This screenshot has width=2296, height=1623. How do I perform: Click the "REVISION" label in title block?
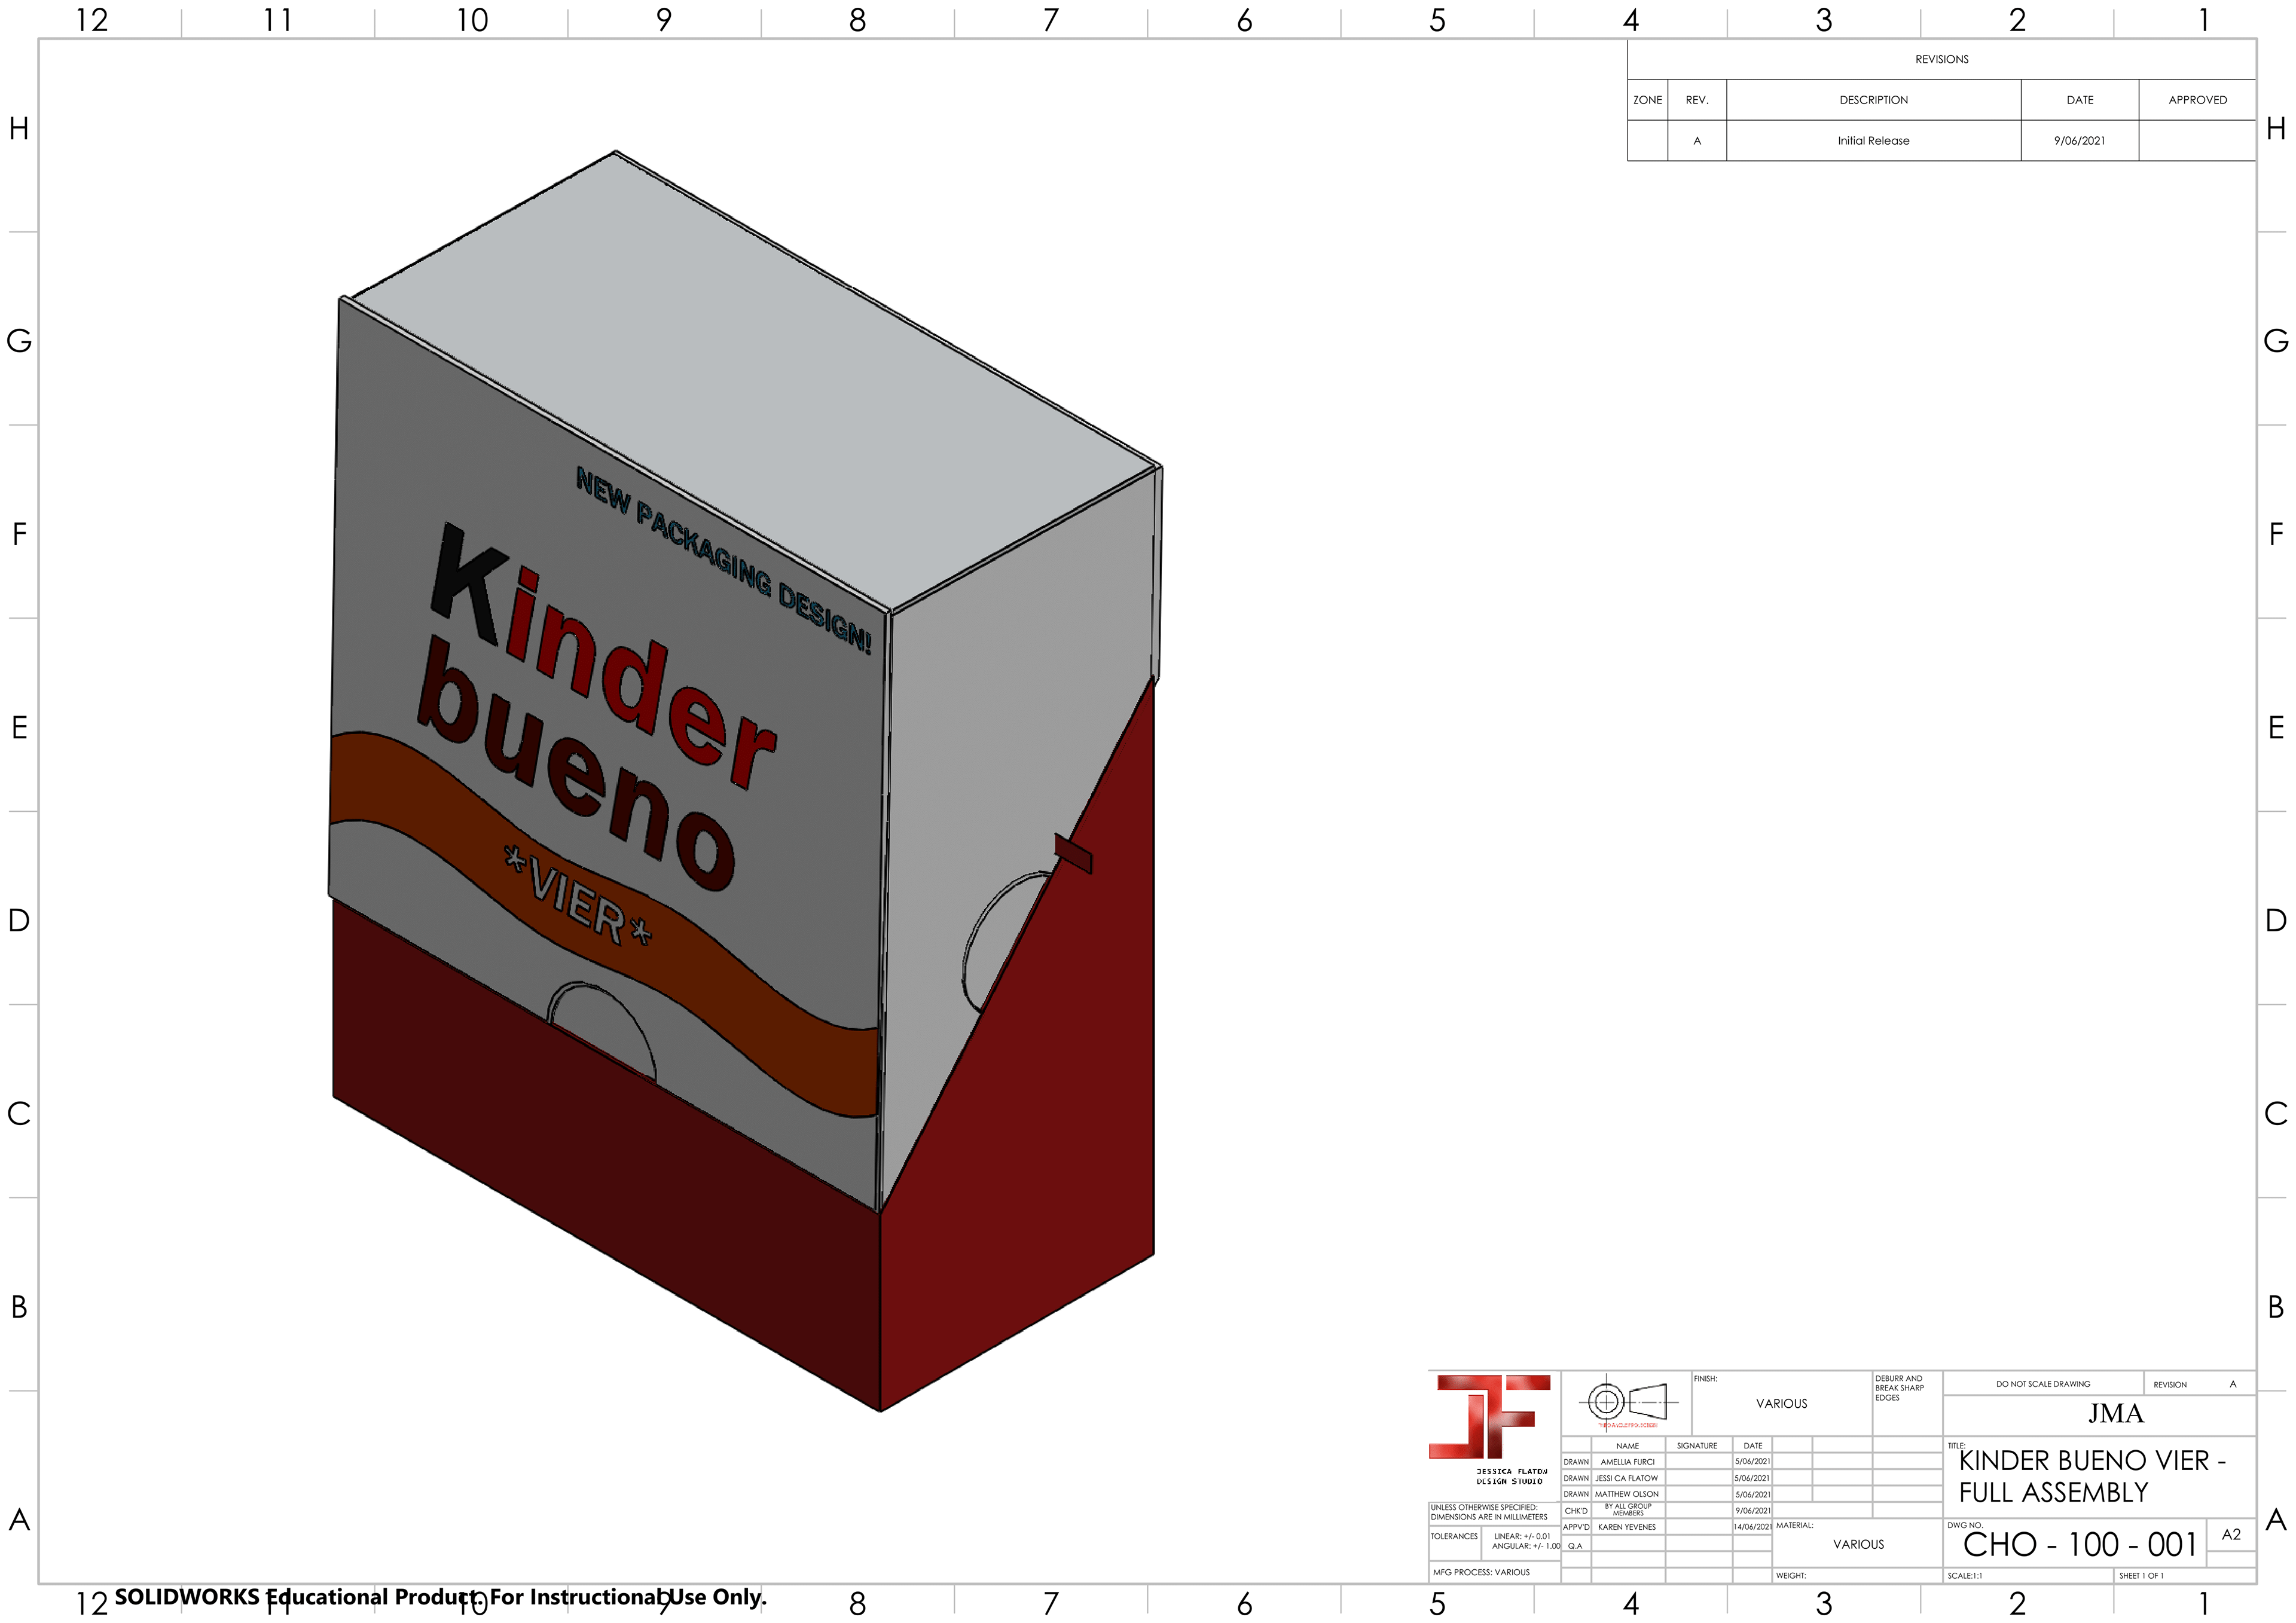click(2169, 1385)
